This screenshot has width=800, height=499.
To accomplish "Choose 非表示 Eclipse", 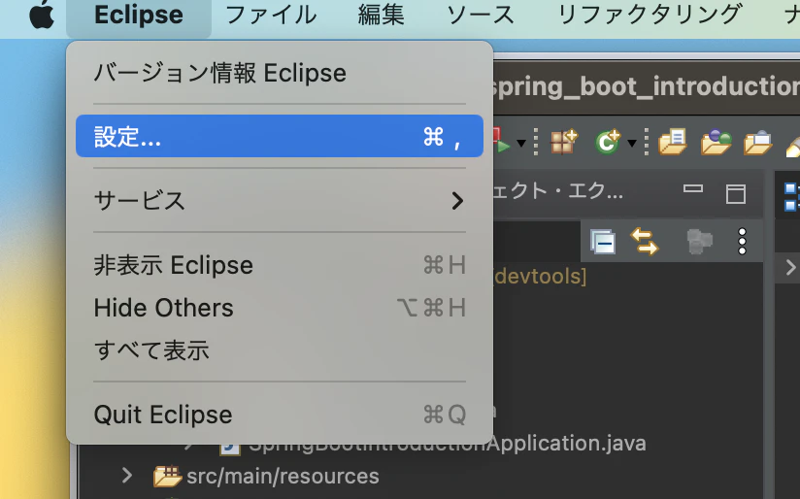I will tap(280, 265).
